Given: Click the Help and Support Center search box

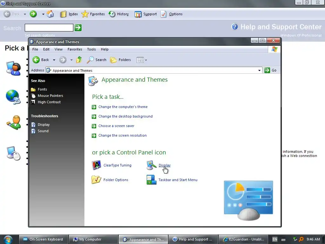Looking at the screenshot, I should (x=49, y=28).
